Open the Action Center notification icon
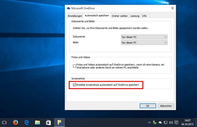 click(x=176, y=122)
